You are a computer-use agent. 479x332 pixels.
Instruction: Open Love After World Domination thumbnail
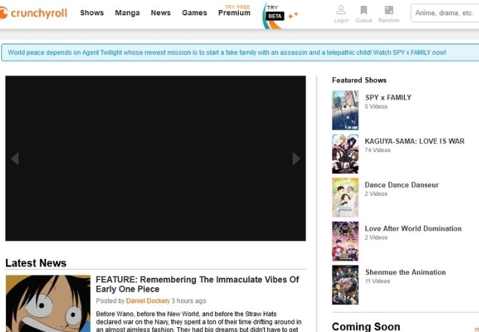point(345,241)
